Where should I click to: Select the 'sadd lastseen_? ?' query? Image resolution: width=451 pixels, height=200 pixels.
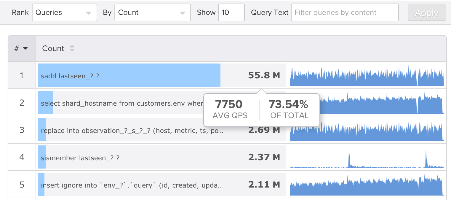tap(70, 76)
